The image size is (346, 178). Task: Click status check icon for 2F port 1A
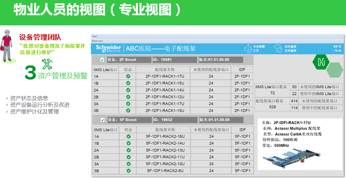point(128,76)
